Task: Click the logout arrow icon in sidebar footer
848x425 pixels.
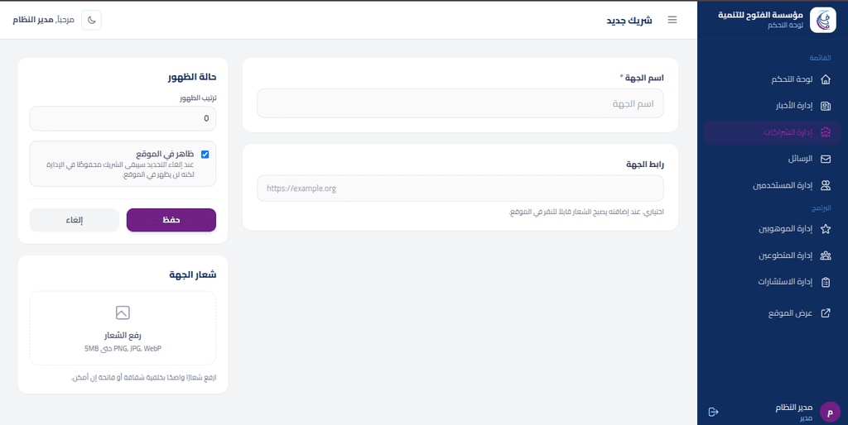Action: click(713, 412)
